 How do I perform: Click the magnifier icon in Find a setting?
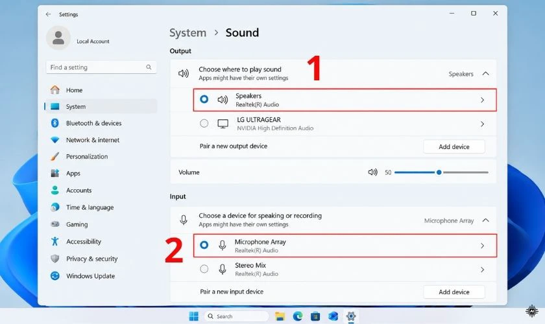pyautogui.click(x=149, y=67)
